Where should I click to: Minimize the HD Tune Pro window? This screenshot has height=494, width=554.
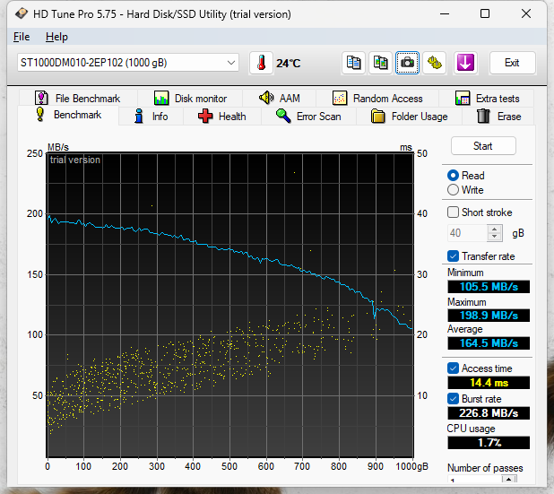coord(445,13)
